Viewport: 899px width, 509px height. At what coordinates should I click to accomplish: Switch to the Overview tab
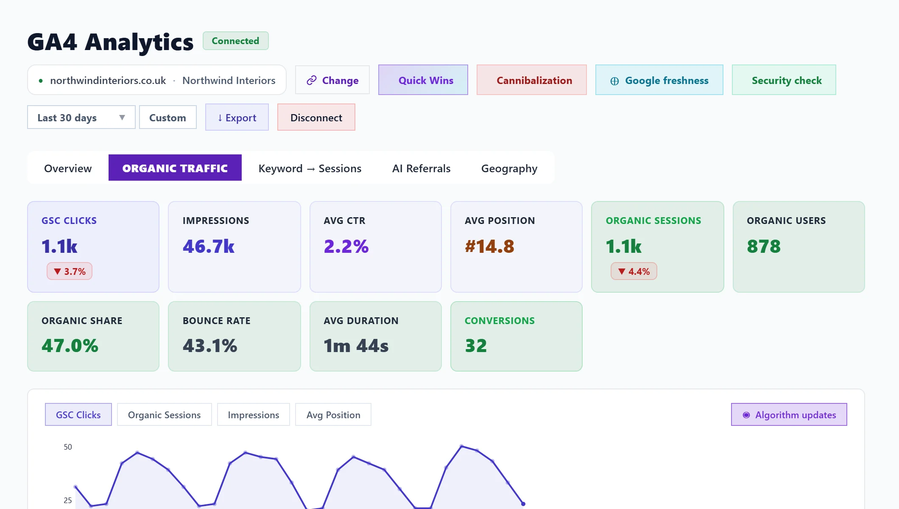68,168
